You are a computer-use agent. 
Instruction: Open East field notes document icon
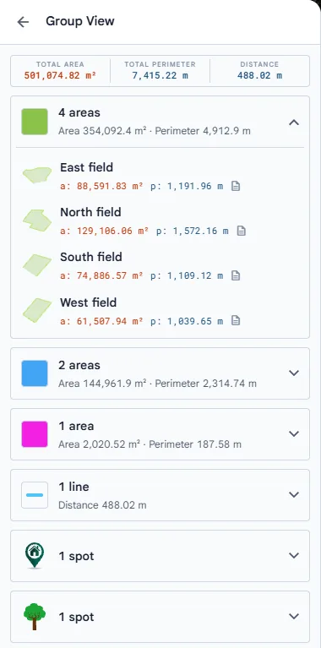(236, 186)
